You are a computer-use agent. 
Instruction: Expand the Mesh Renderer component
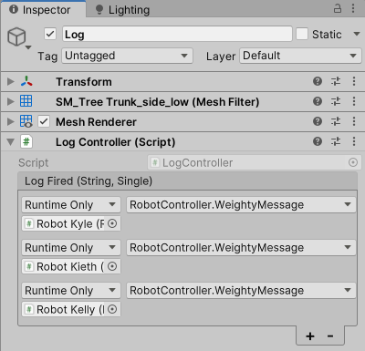11,121
